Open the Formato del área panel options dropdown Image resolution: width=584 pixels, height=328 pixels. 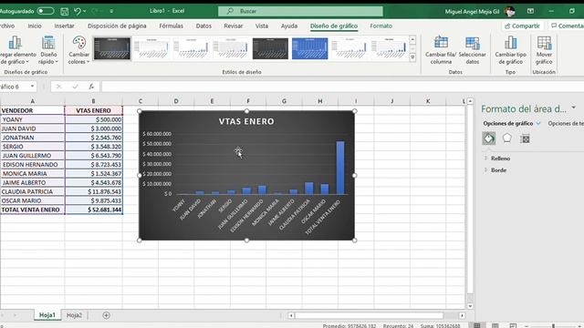(x=574, y=108)
